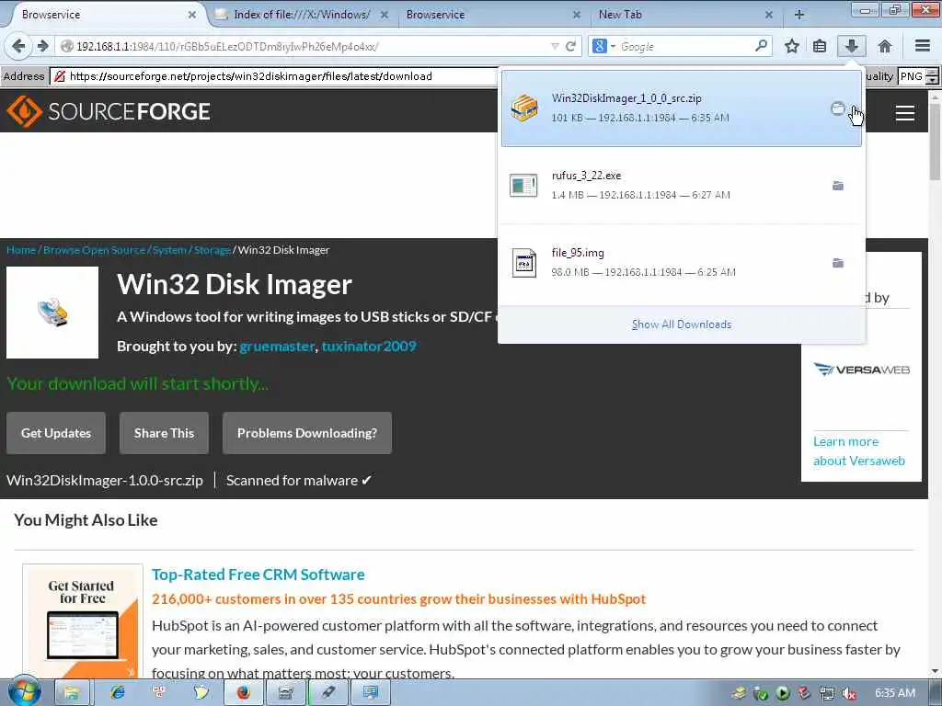Click the rufus_3_22.exe download entry

click(x=682, y=185)
